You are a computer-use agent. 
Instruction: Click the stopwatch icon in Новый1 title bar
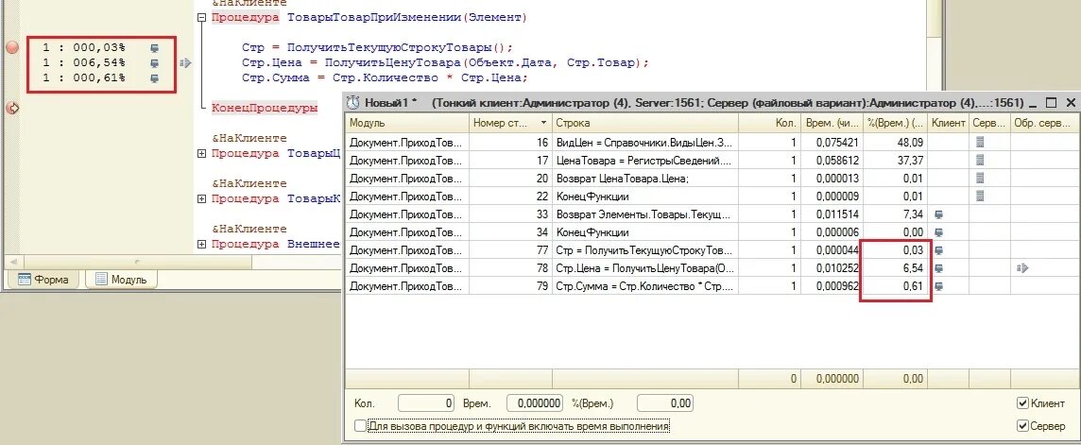tap(353, 103)
